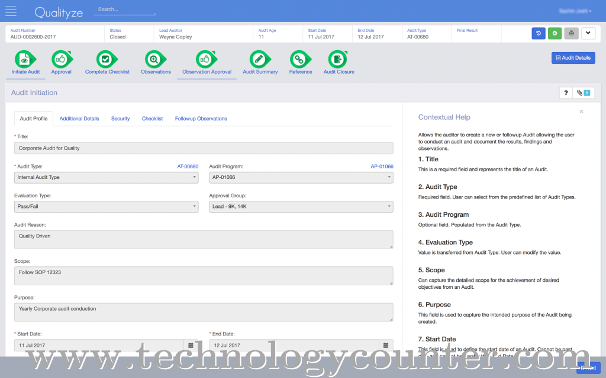Image resolution: width=606 pixels, height=378 pixels.
Task: Click the Title input field
Action: click(x=204, y=148)
